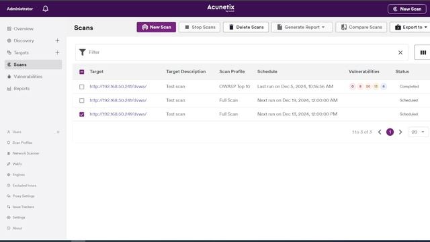The height and width of the screenshot is (242, 430).
Task: Open the Generate Report dropdown
Action: coord(302,27)
